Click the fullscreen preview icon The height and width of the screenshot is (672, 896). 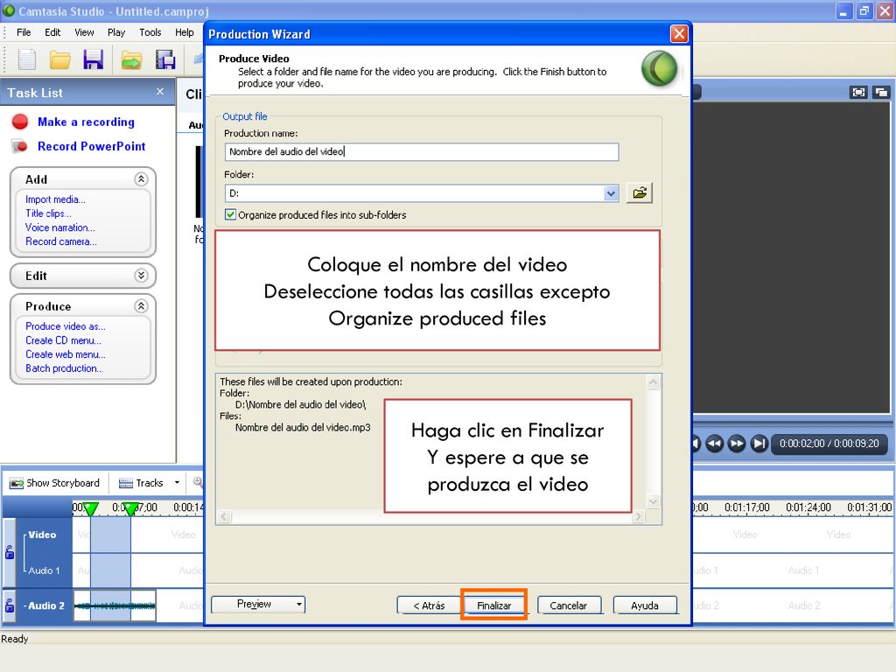tap(858, 93)
